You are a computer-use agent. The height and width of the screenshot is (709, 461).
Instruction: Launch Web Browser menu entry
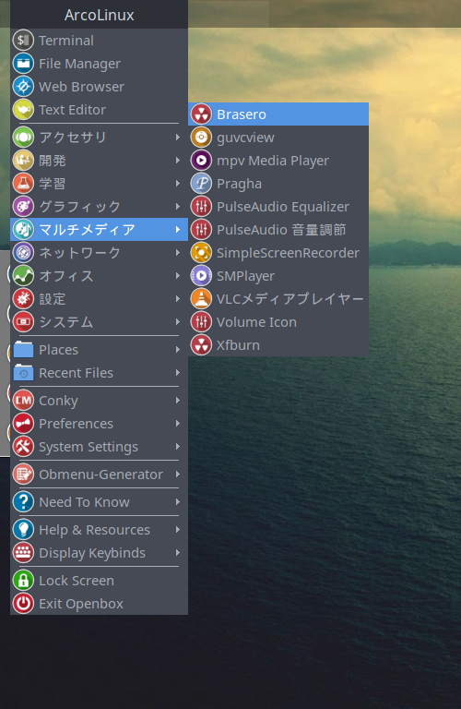click(99, 87)
